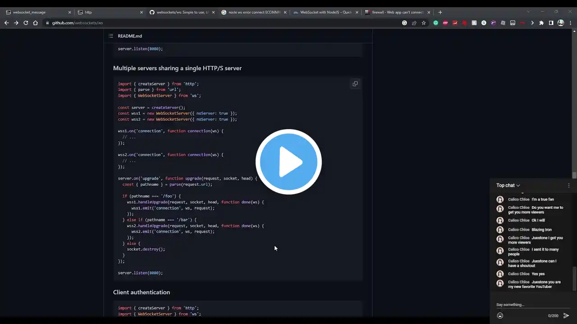Click the socket.destroy(); code line
Image resolution: width=577 pixels, height=324 pixels.
[x=146, y=249]
